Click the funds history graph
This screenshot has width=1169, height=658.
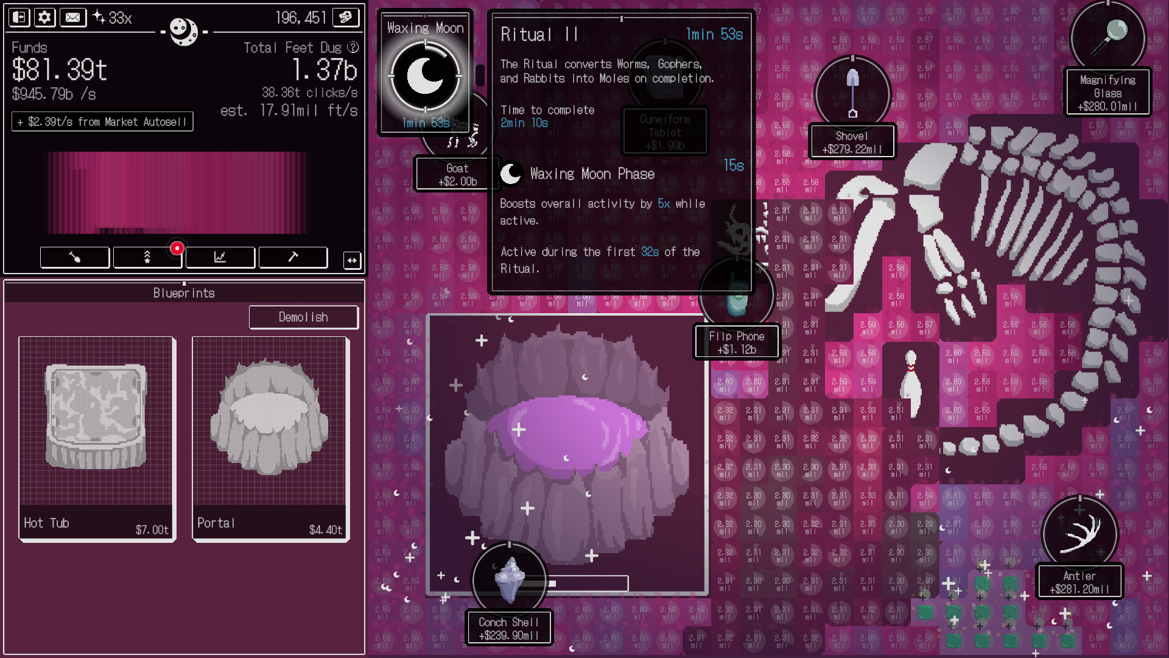(x=177, y=193)
